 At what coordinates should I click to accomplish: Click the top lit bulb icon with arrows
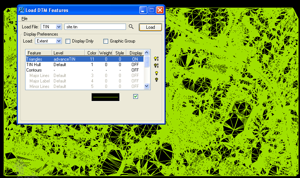[156, 59]
